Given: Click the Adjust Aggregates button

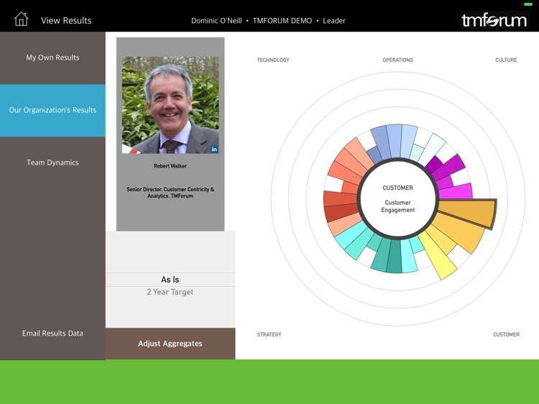Looking at the screenshot, I should 170,344.
